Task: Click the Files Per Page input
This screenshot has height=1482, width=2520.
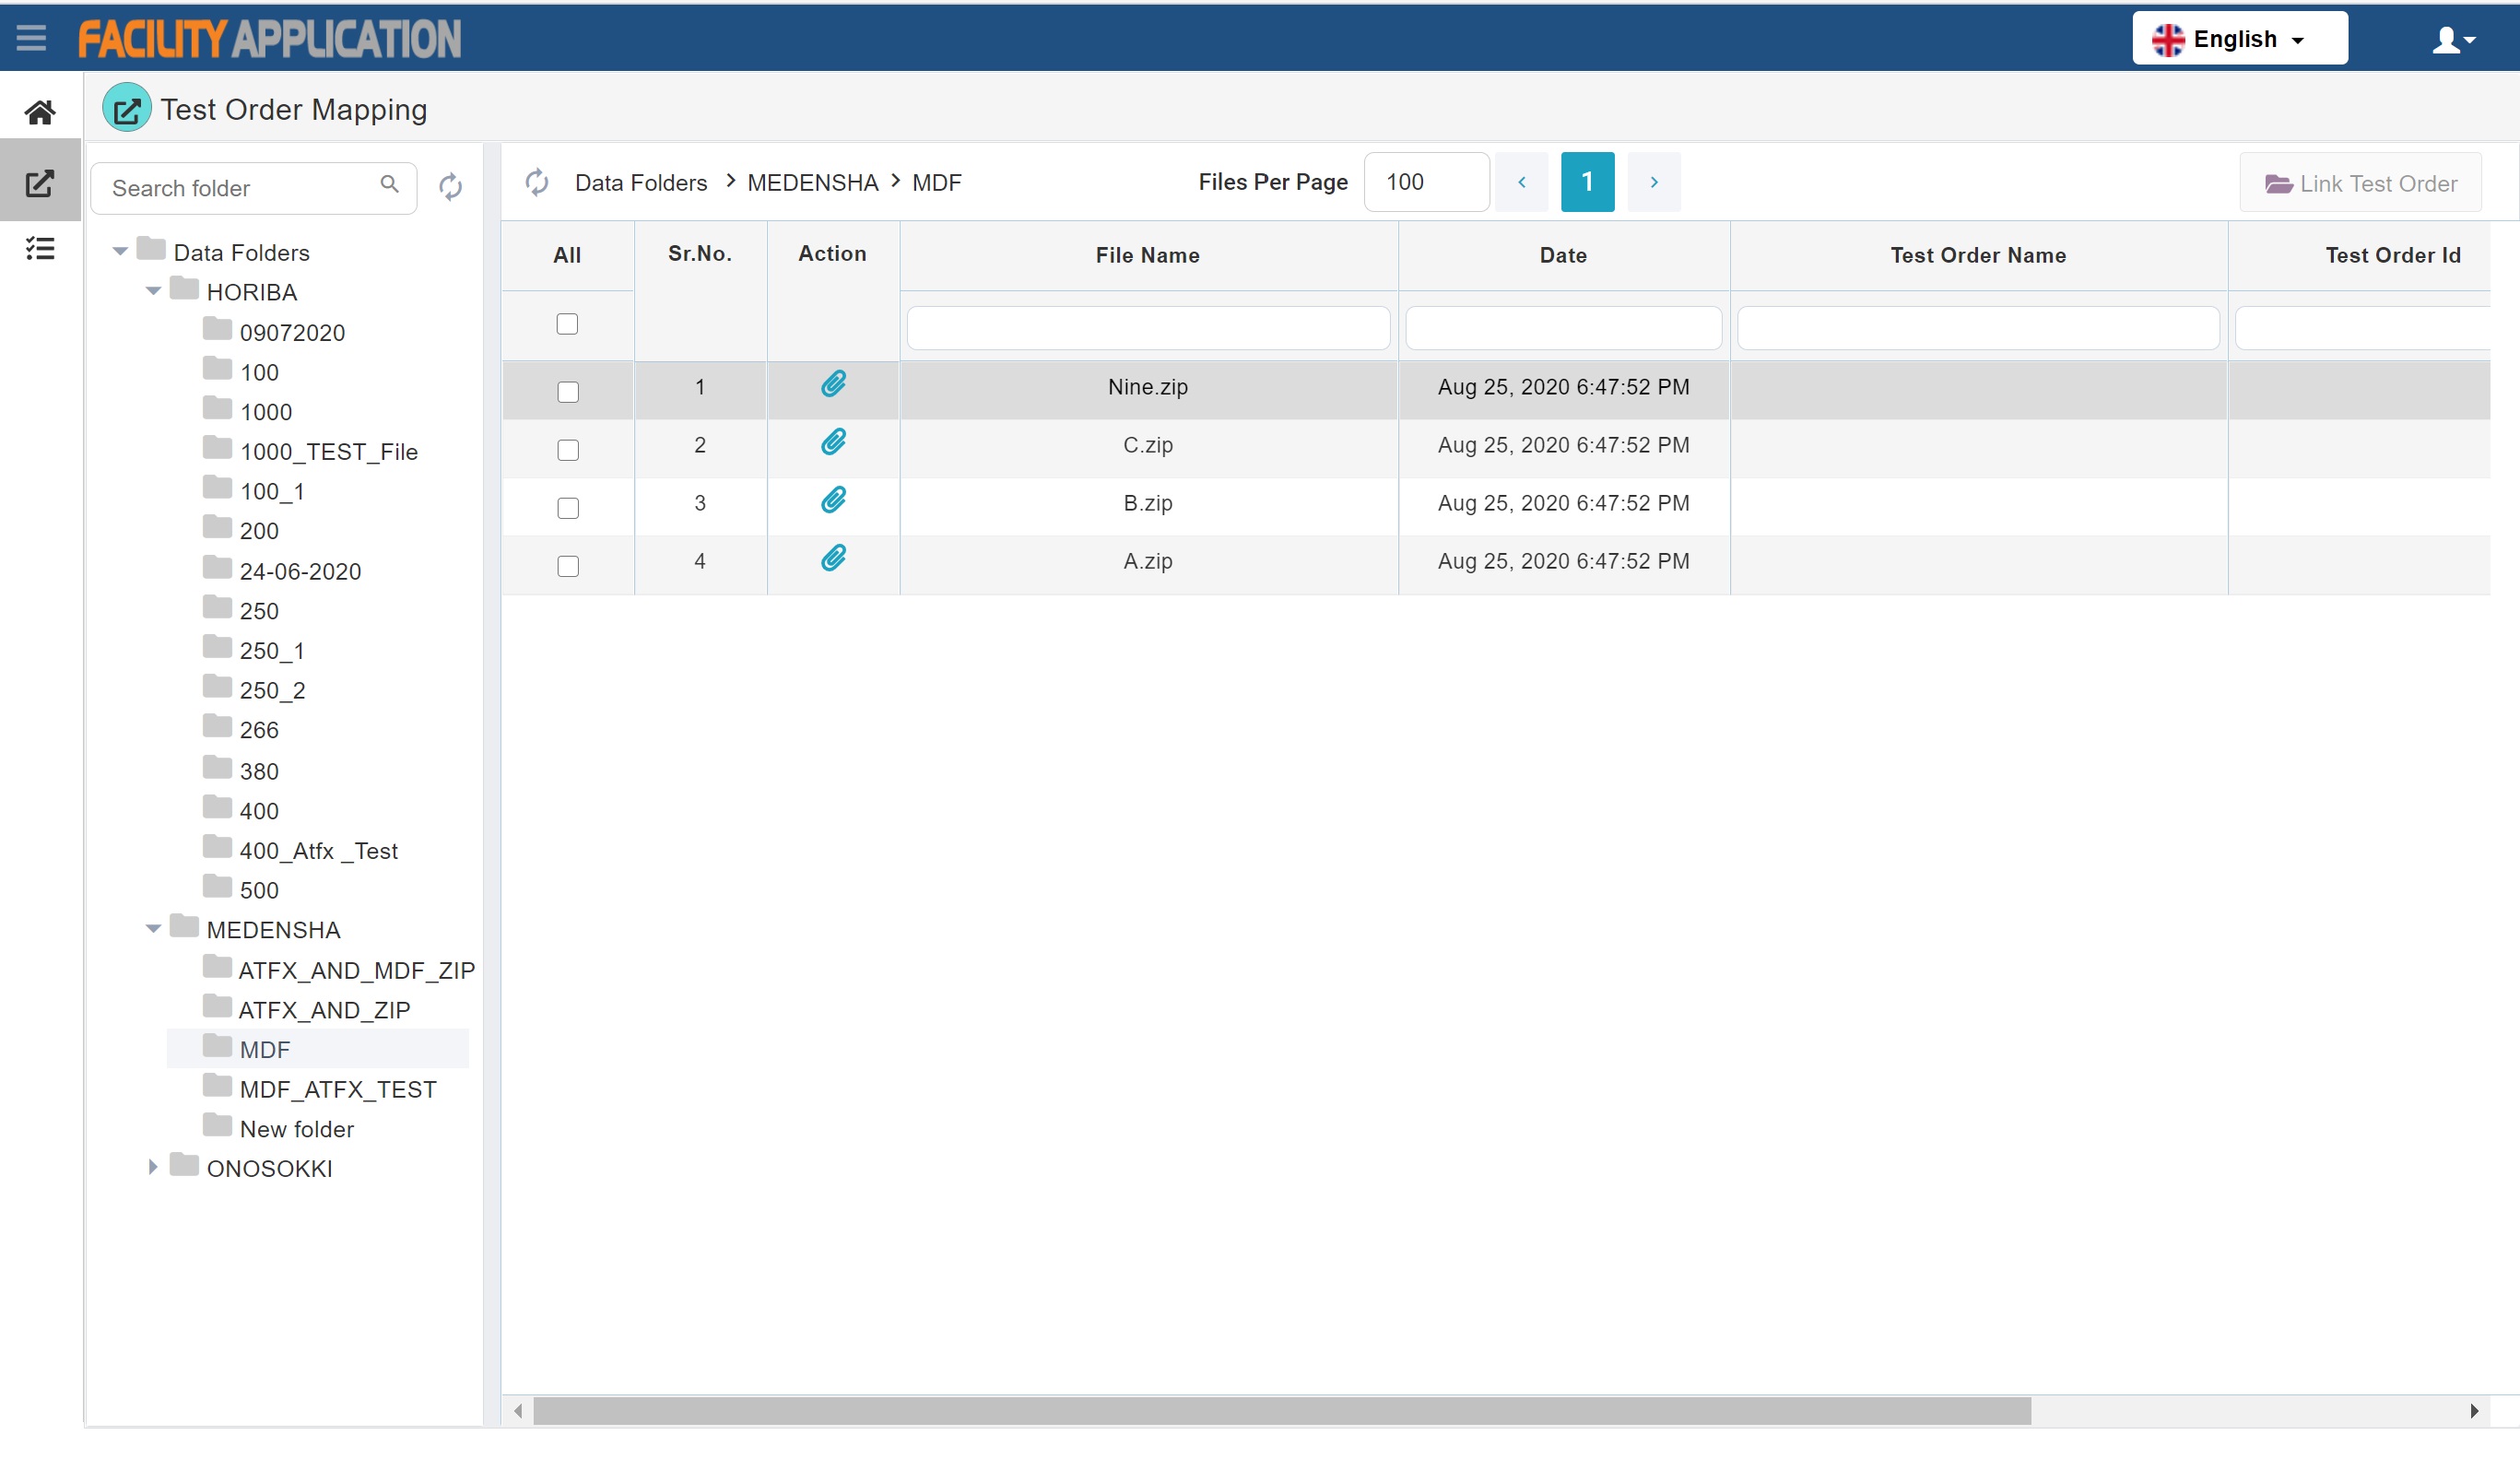Action: click(x=1426, y=182)
